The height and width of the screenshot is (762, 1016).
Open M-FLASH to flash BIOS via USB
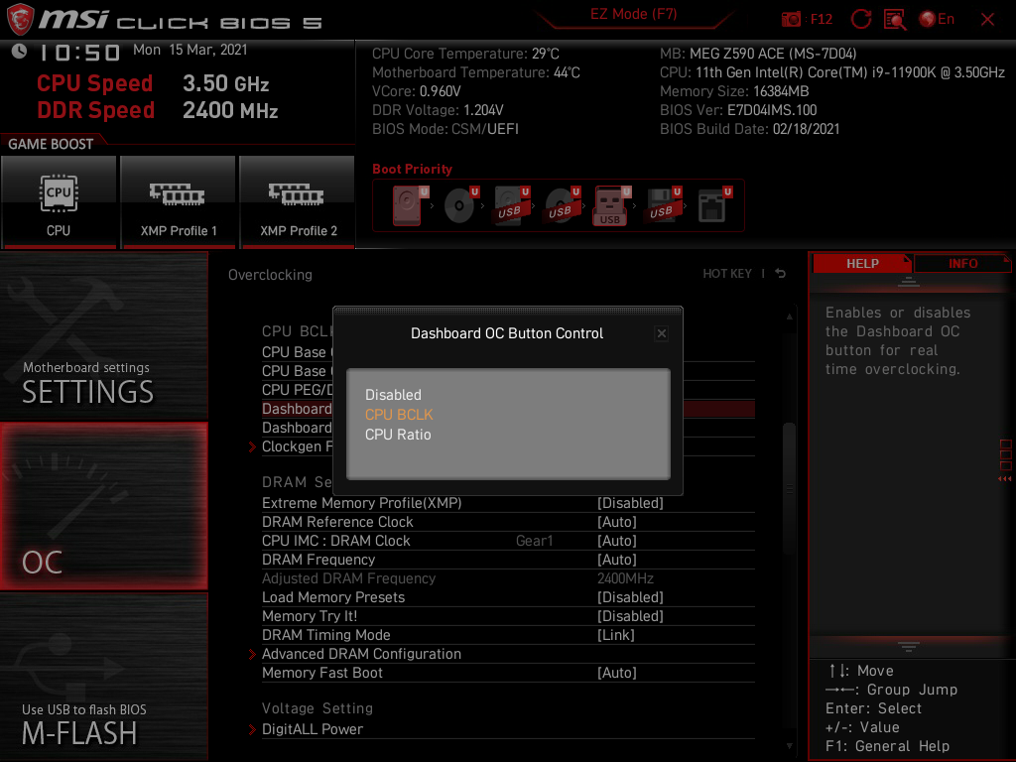(x=103, y=677)
